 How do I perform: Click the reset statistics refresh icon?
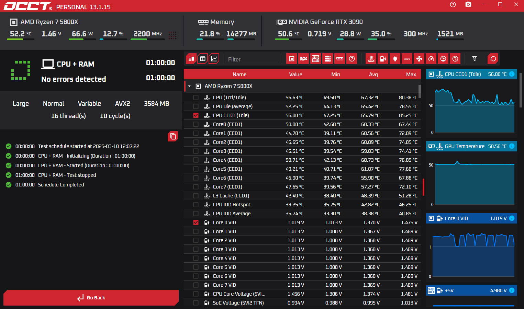tap(493, 59)
